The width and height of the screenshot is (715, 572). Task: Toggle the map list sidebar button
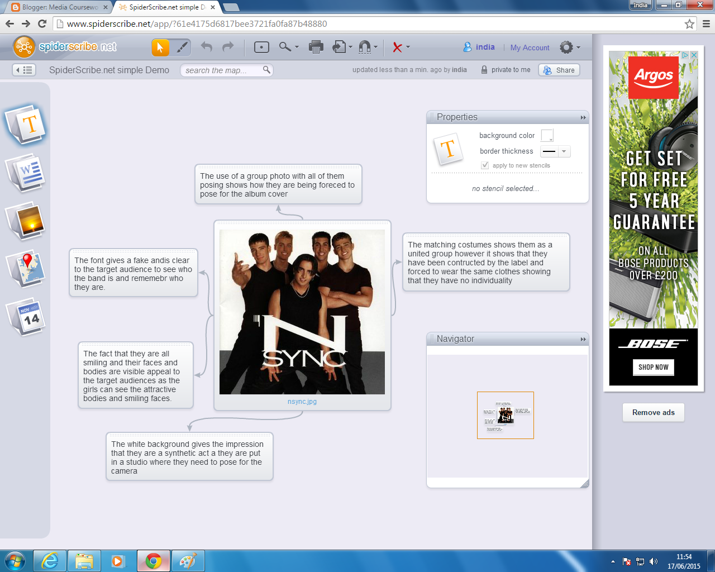coord(24,70)
